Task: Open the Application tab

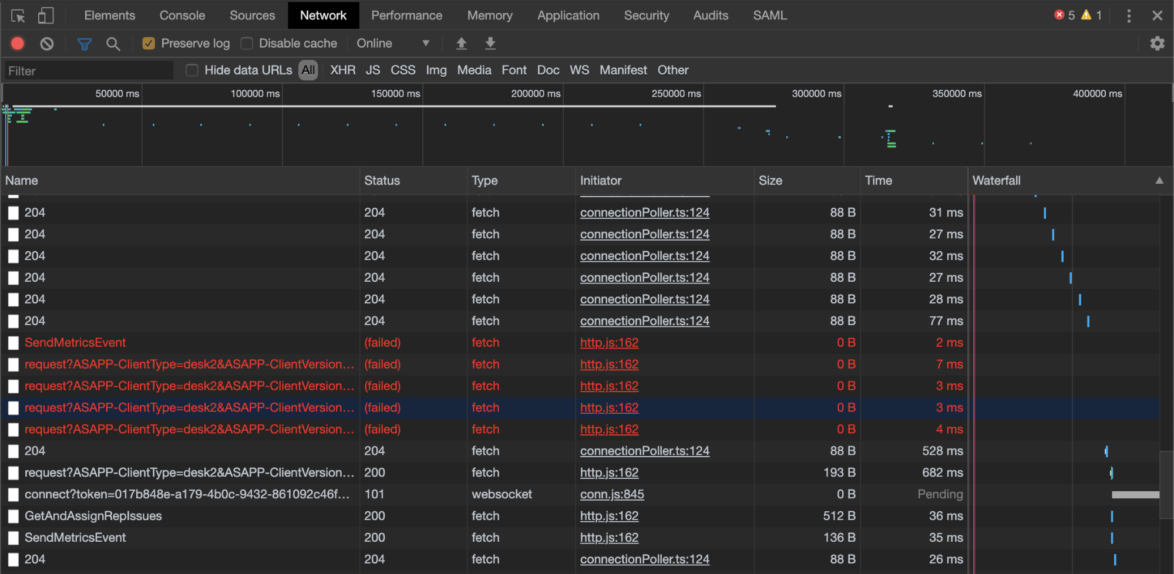Action: (x=568, y=16)
